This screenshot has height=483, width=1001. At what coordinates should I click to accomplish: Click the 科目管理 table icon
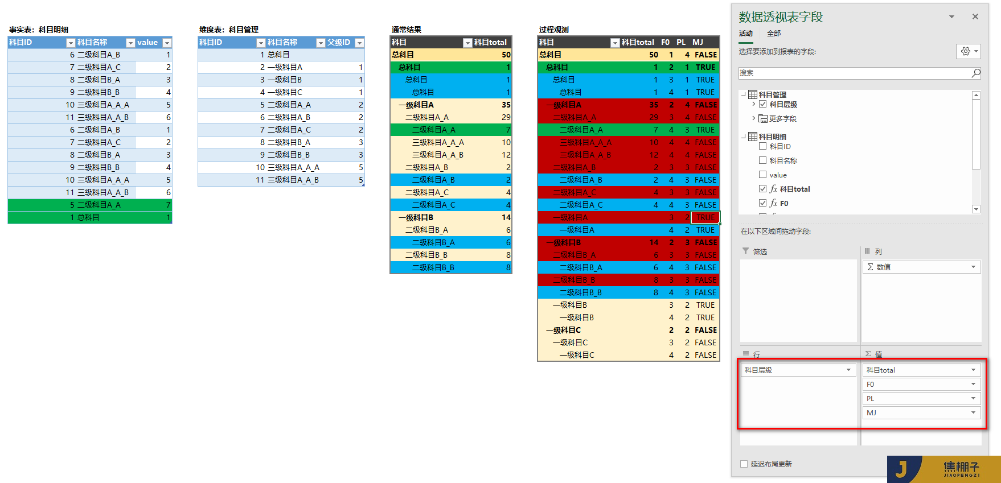pyautogui.click(x=753, y=94)
